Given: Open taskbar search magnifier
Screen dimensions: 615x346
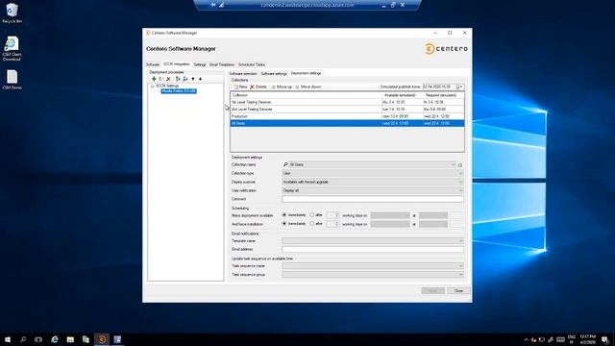Looking at the screenshot, I should (23, 339).
